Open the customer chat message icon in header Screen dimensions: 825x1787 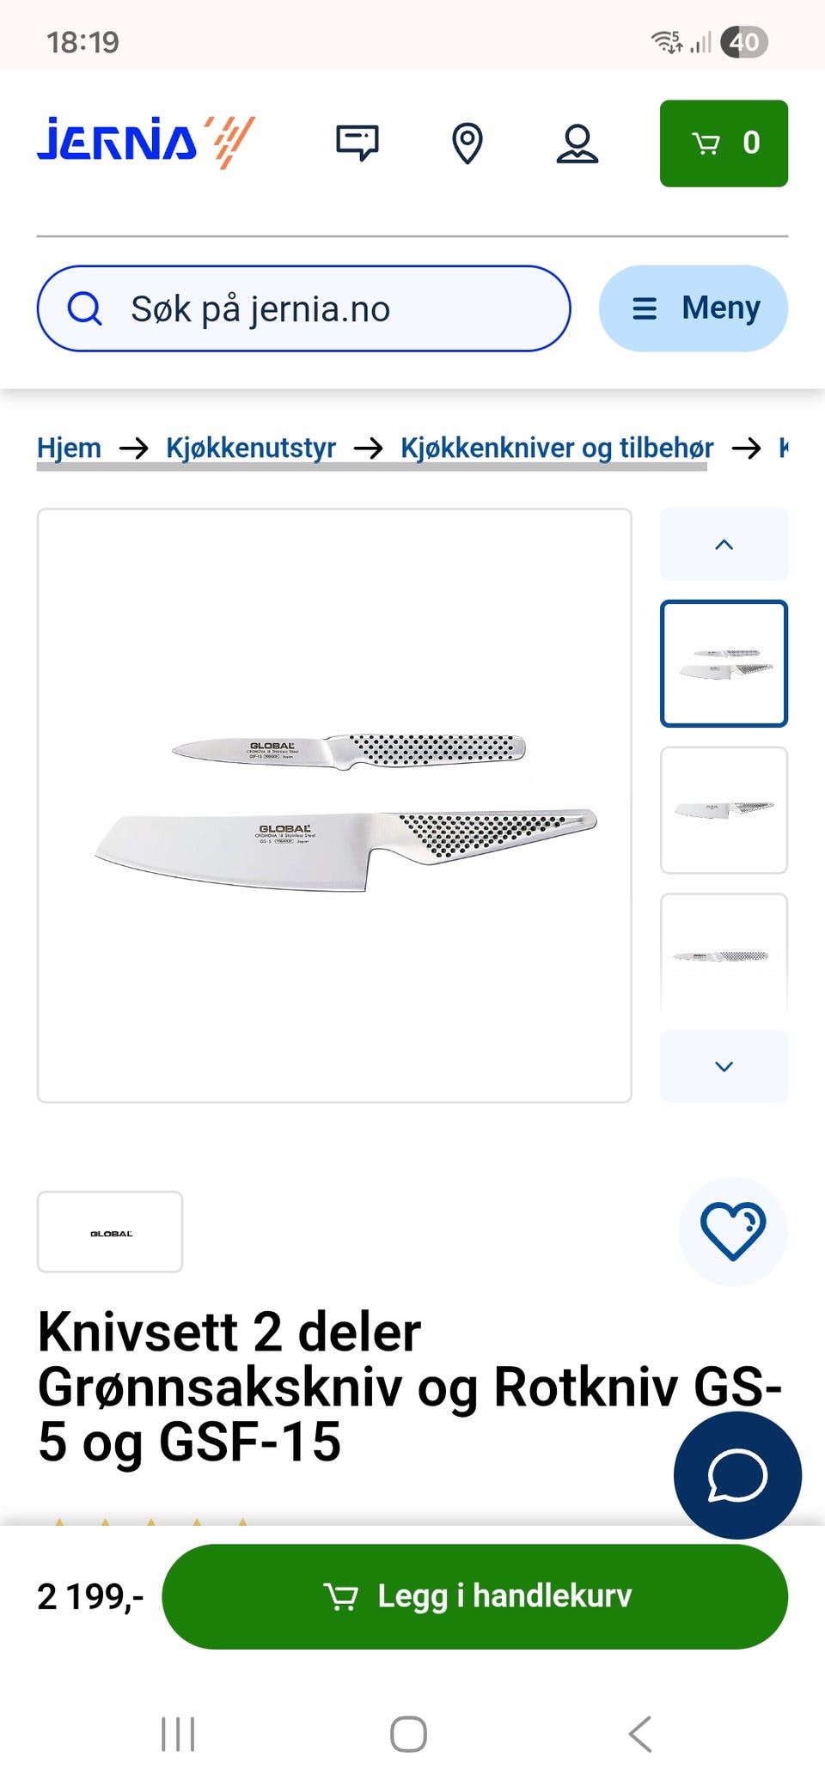(x=357, y=143)
